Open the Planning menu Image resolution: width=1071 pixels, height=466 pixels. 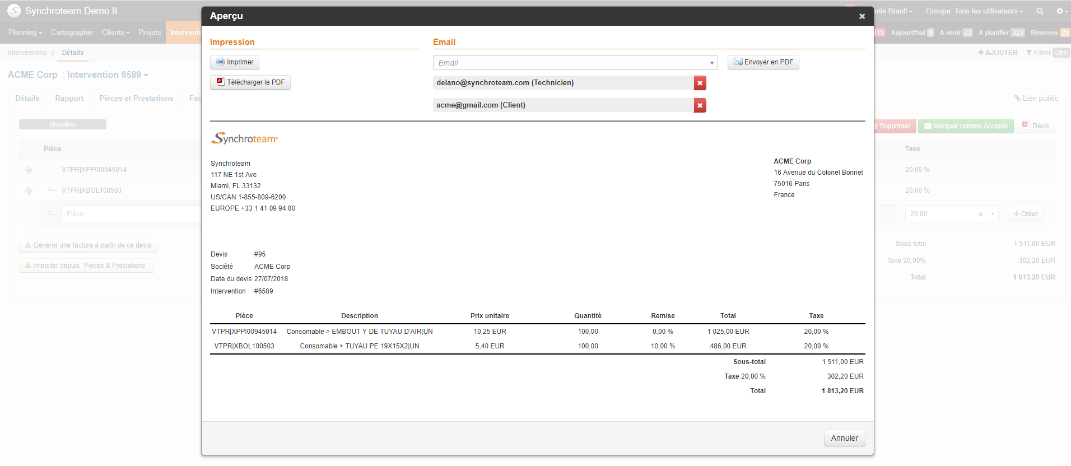point(25,32)
